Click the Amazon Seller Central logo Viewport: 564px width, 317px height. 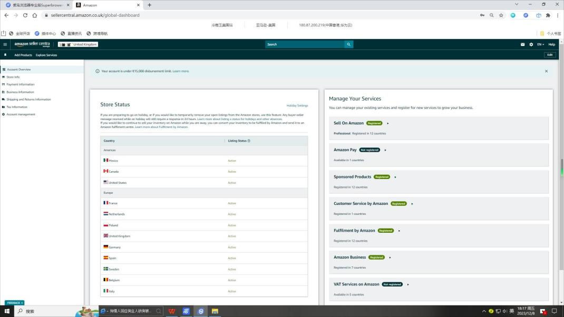(32, 44)
